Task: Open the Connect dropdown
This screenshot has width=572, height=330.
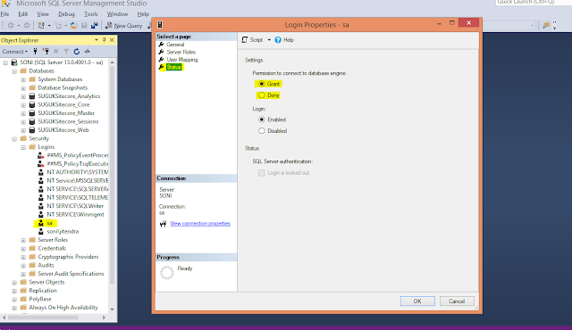Action: (x=15, y=52)
